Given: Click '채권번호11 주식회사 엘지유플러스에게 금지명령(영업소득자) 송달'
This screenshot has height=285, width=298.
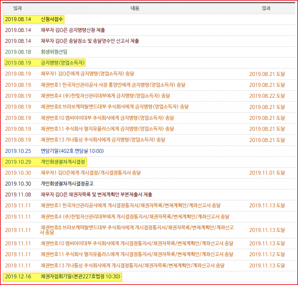Looking at the screenshot, I should pos(107,129).
